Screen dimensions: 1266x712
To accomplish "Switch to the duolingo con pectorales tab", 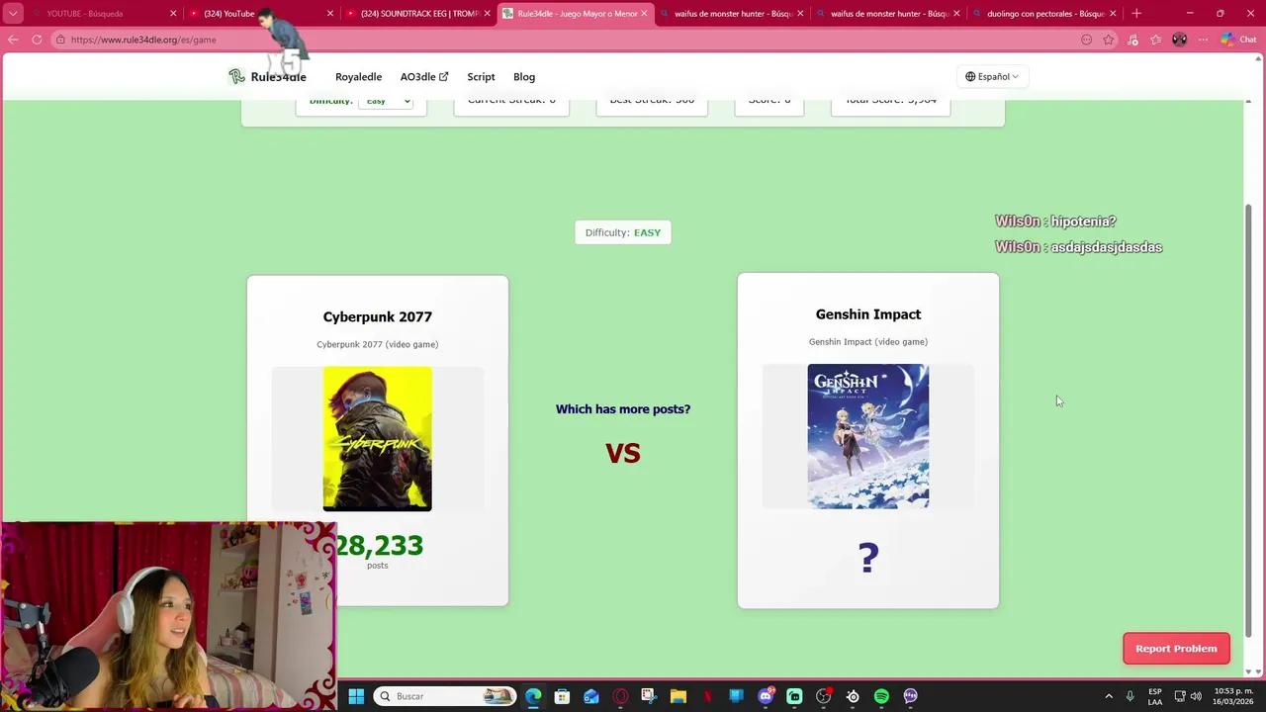I will click(1044, 14).
